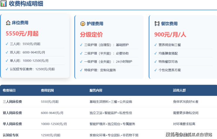The height and width of the screenshot is (139, 217).
Task: Click the 900元/月/人 meal price heading
Action: 170,34
